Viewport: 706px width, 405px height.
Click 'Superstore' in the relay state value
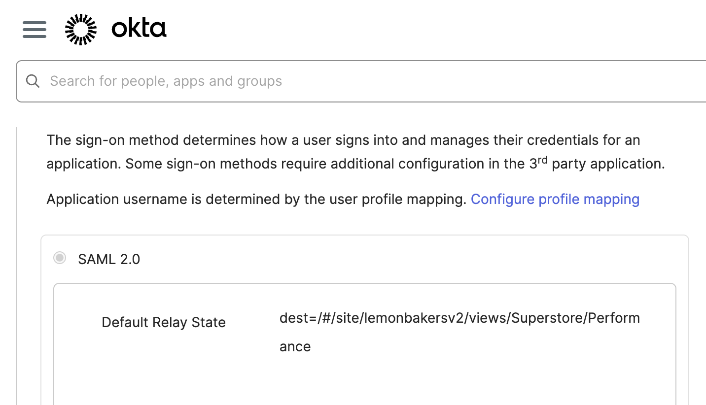[x=546, y=318]
